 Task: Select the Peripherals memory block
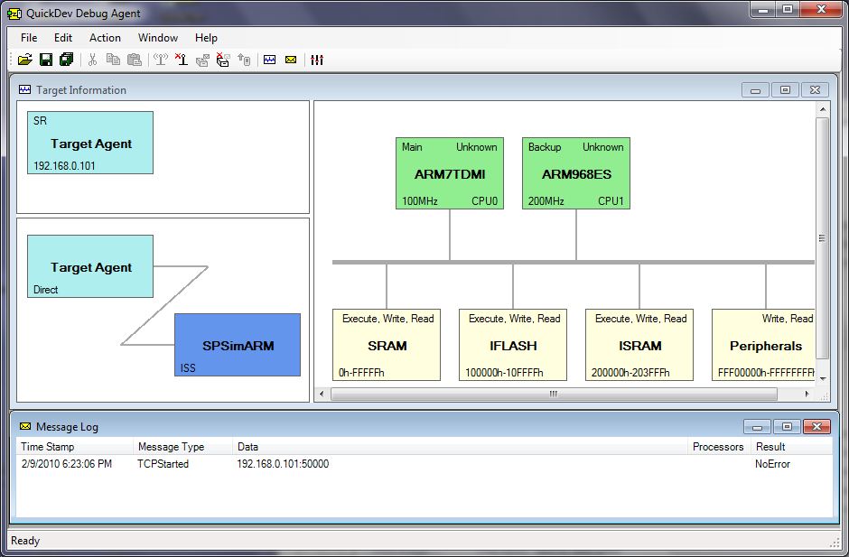763,345
